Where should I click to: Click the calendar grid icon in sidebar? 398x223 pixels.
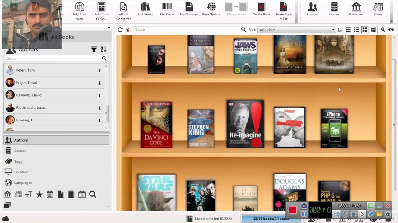point(50,194)
